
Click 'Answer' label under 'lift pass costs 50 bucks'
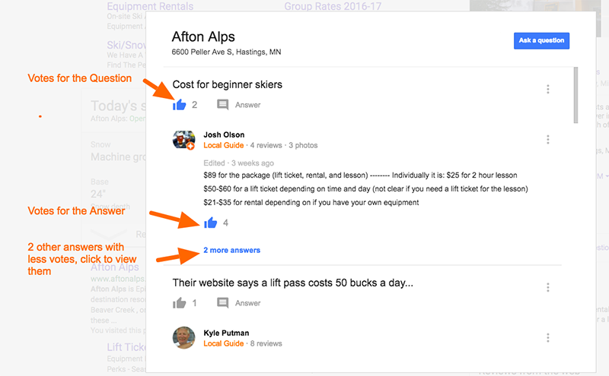[x=248, y=303]
